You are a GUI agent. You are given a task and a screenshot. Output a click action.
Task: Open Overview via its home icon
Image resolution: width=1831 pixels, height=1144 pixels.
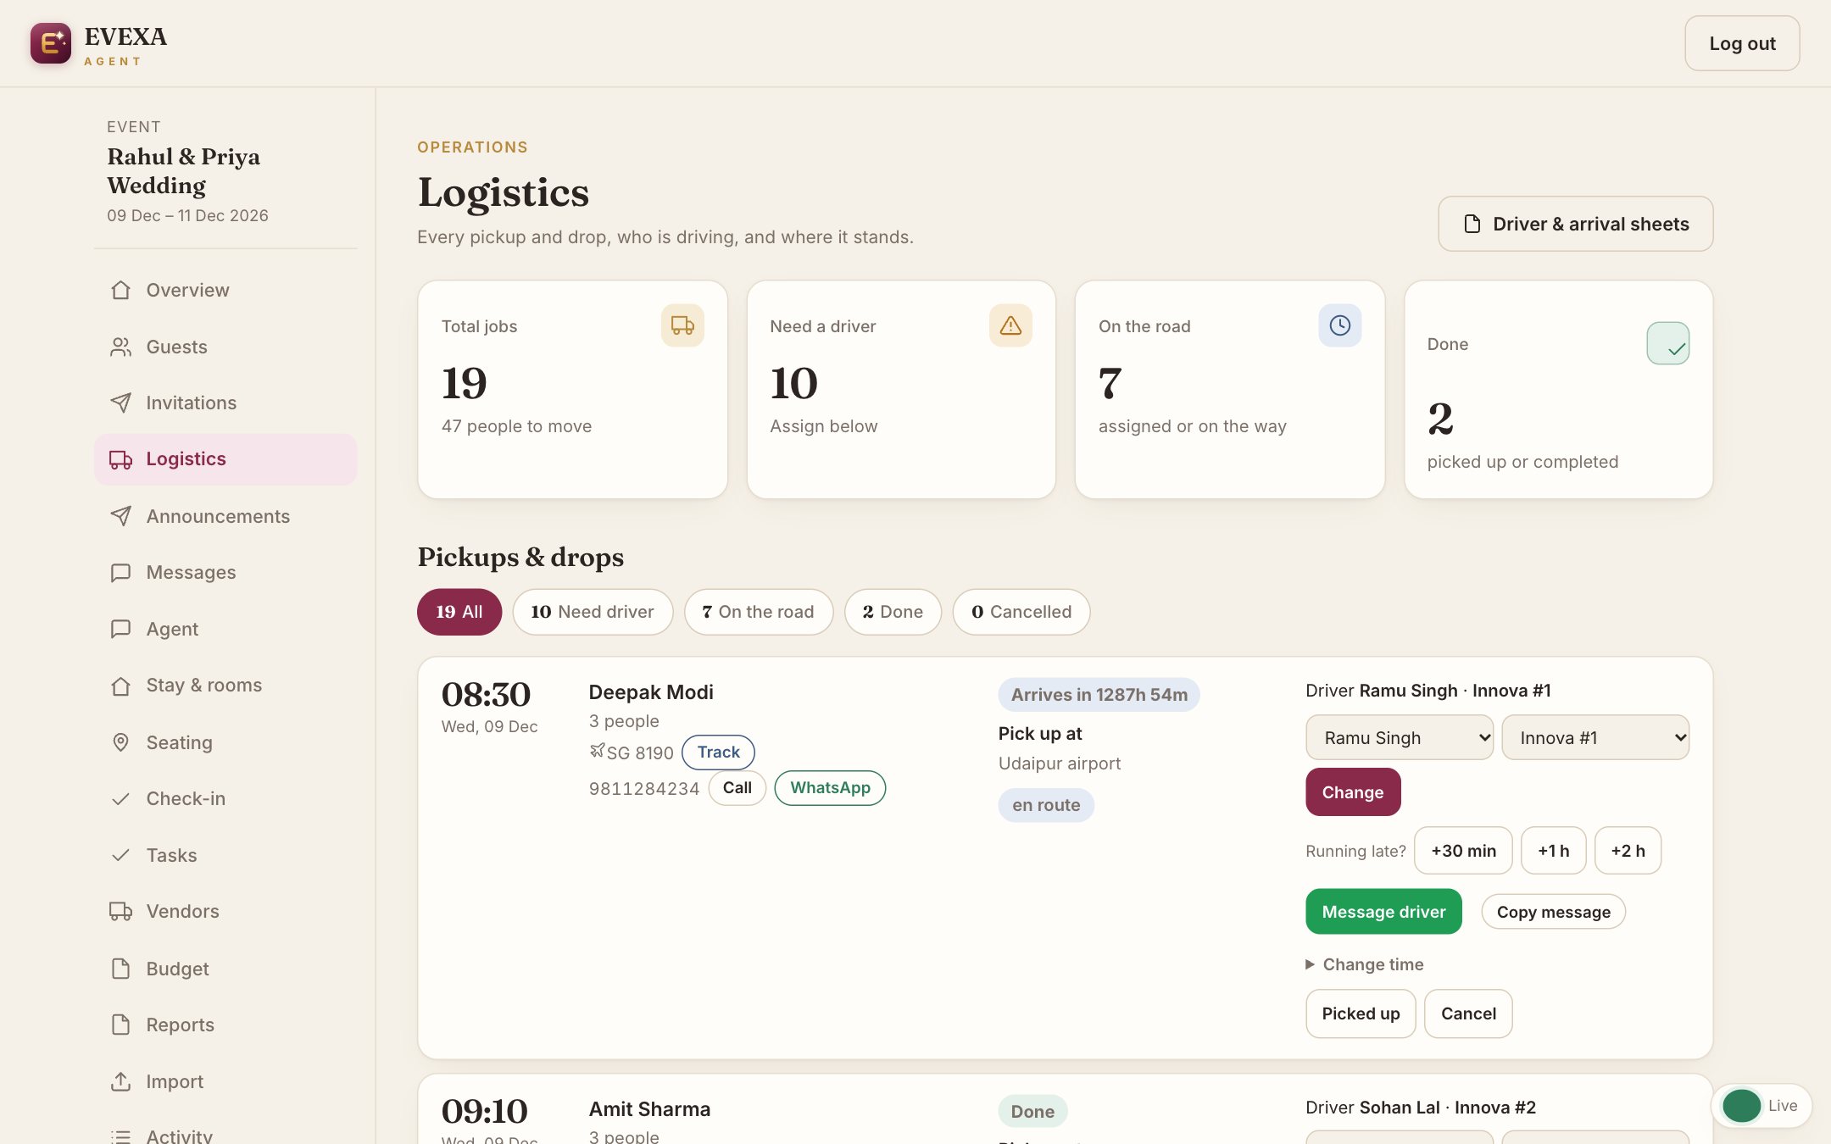click(120, 290)
